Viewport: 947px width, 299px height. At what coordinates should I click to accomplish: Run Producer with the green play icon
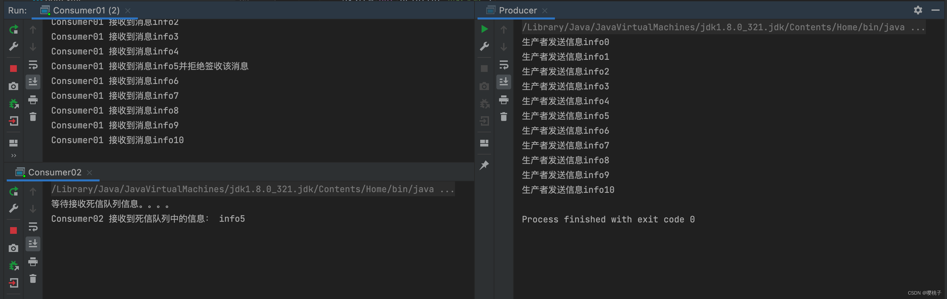point(485,29)
